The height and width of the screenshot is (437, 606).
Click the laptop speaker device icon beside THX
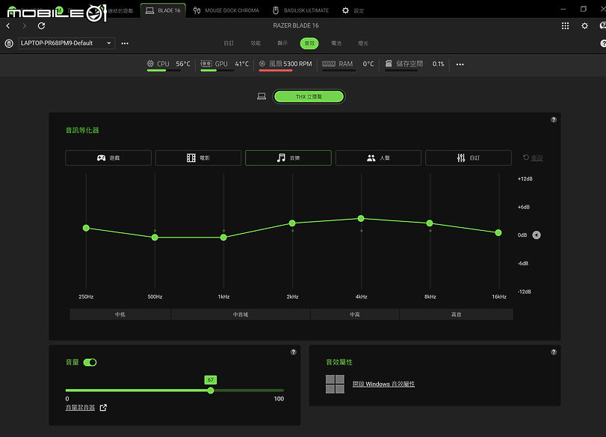point(262,96)
